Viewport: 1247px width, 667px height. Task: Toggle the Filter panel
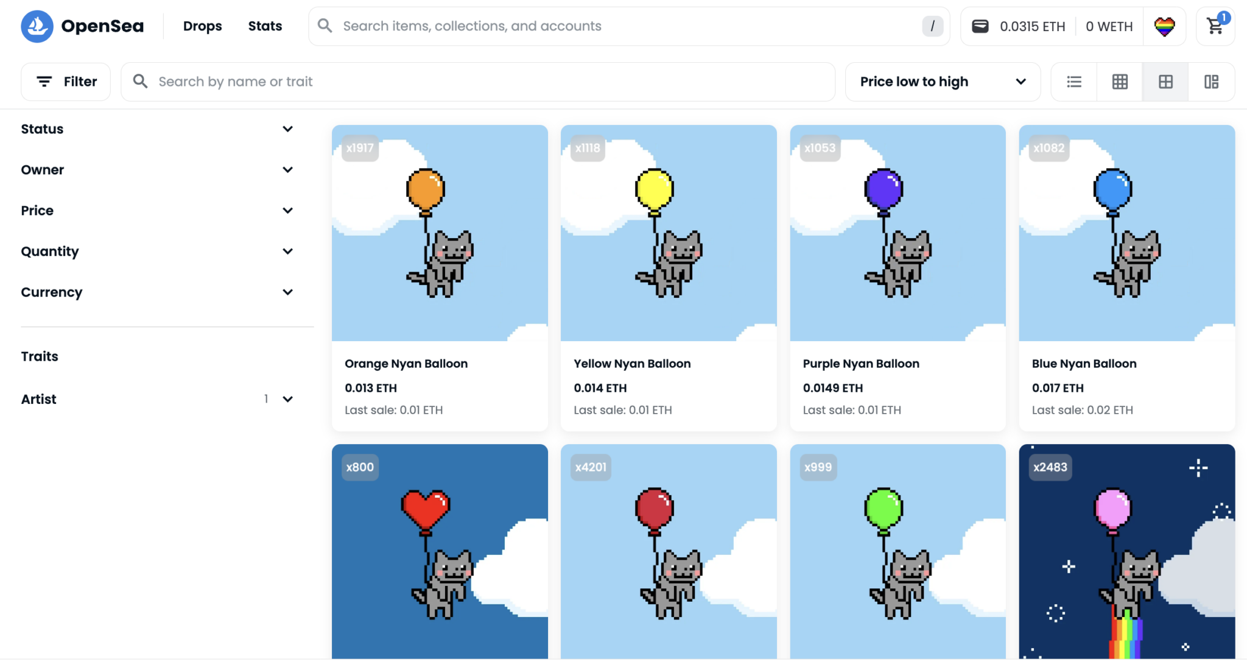[65, 81]
